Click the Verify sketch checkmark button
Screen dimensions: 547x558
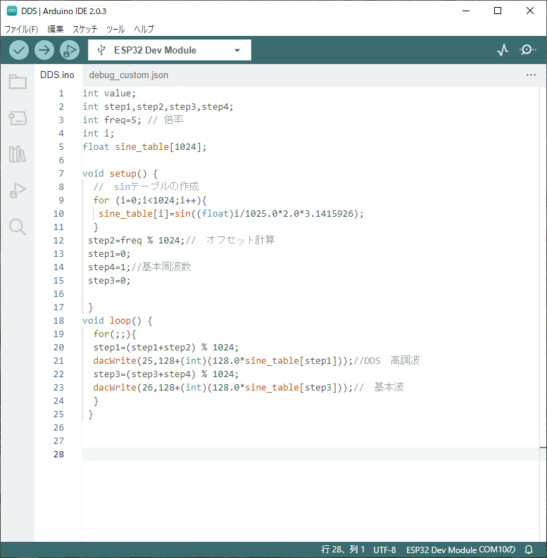click(19, 50)
